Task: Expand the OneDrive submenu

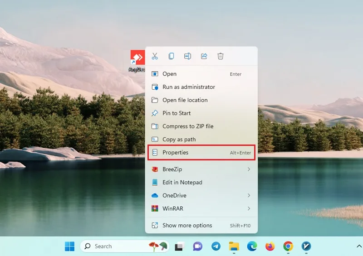Action: click(201, 195)
